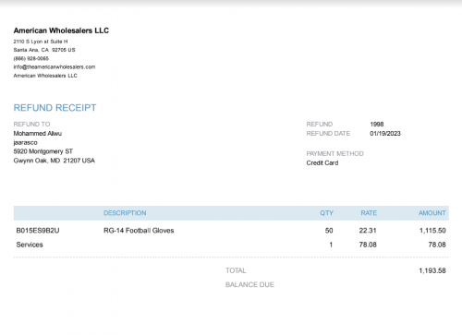Click the AMOUNT column header
462x335 pixels.
coord(432,213)
